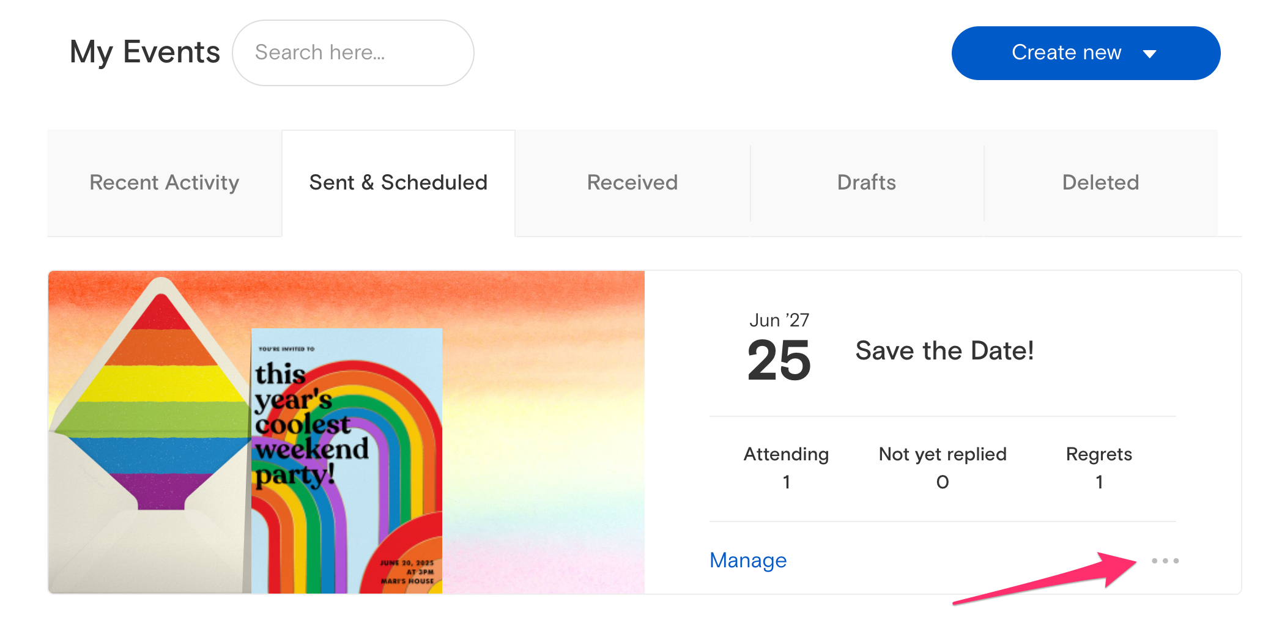The width and height of the screenshot is (1271, 626).
Task: Go to the Drafts tab
Action: click(867, 182)
